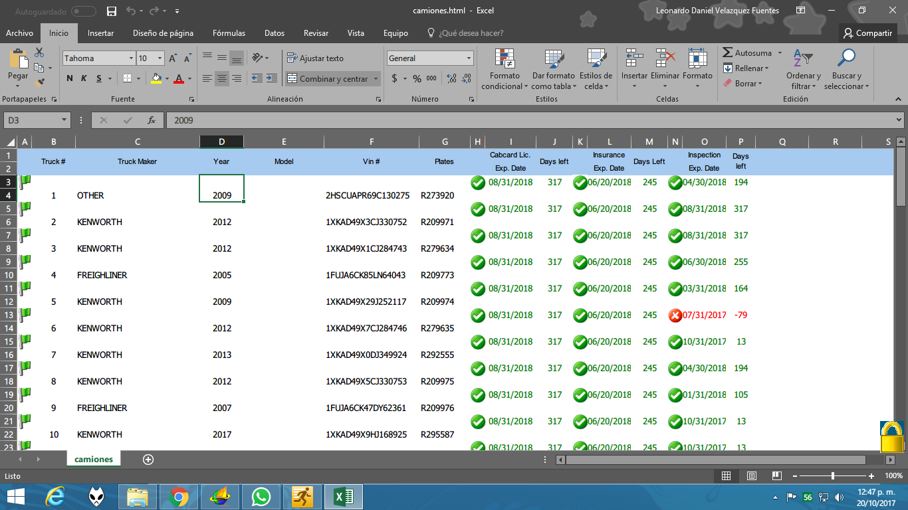Open the General number format dropdown
908x510 pixels.
pyautogui.click(x=469, y=58)
